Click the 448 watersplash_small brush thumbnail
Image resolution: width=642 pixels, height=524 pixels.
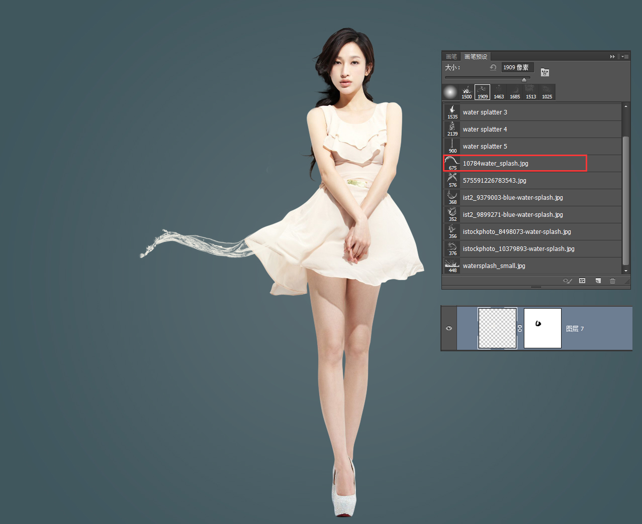tap(452, 266)
